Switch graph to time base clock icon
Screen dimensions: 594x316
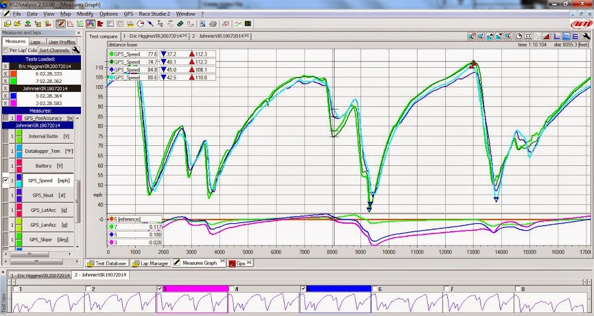[x=519, y=36]
